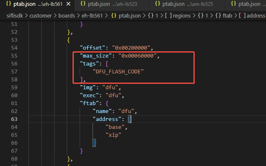Click line number 55 in gutter

tap(14, 55)
